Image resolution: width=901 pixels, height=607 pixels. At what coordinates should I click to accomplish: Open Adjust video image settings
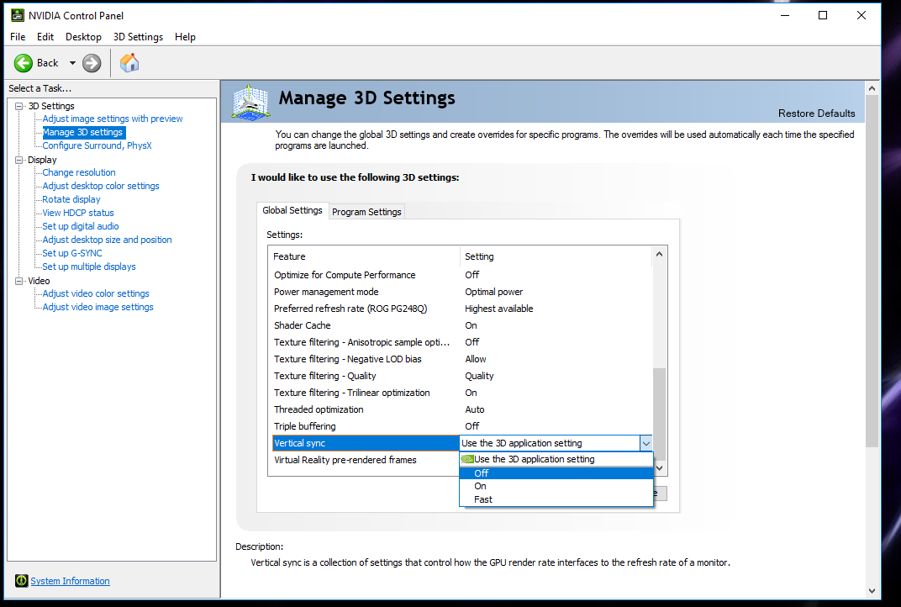coord(97,307)
